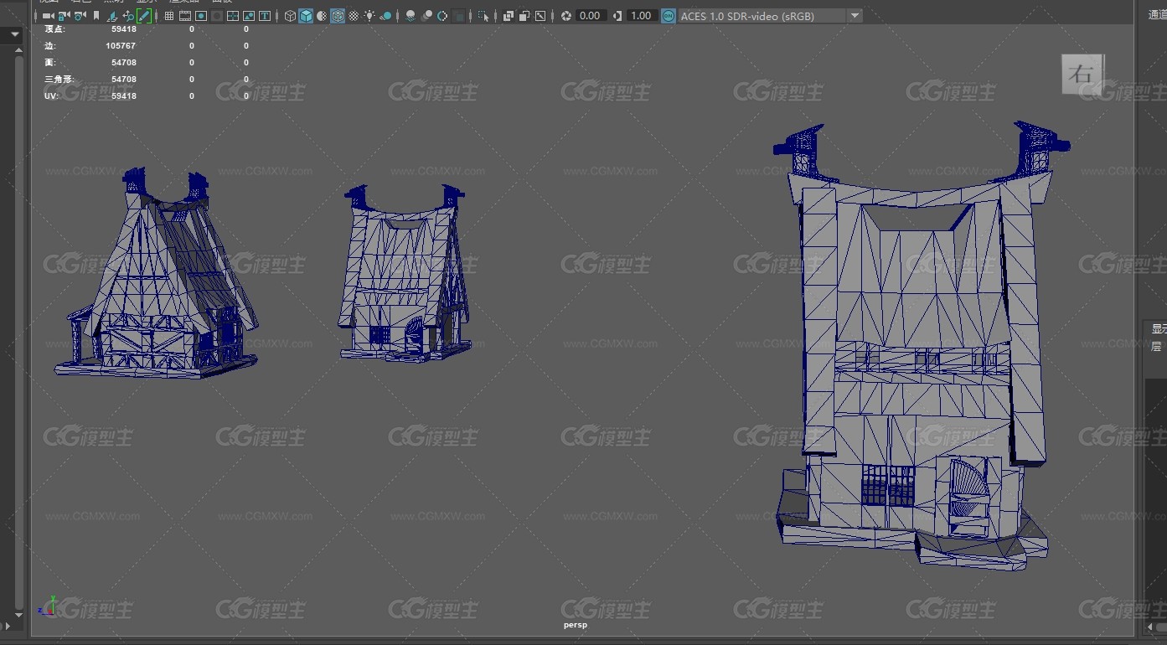Switch to Wireframe shading cube icon

coord(290,16)
